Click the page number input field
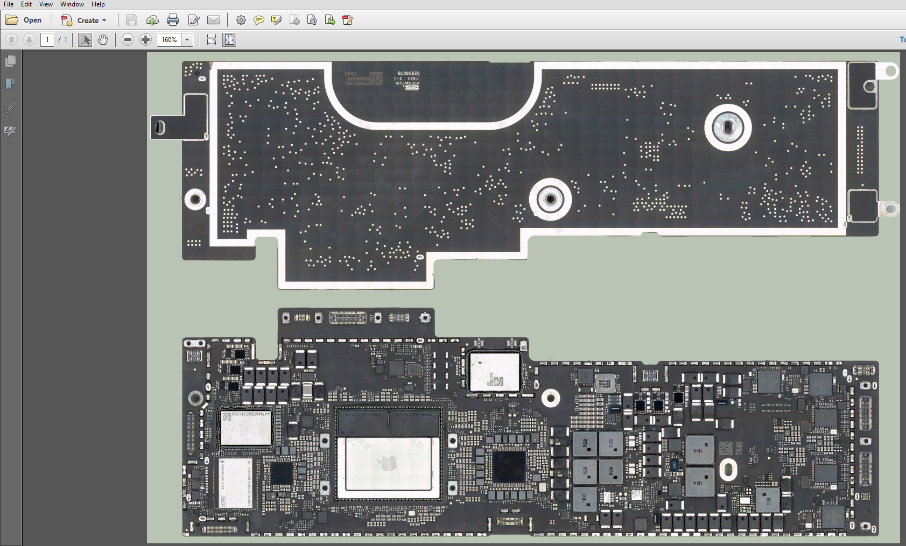Screen dimensions: 906x546 (x=47, y=40)
